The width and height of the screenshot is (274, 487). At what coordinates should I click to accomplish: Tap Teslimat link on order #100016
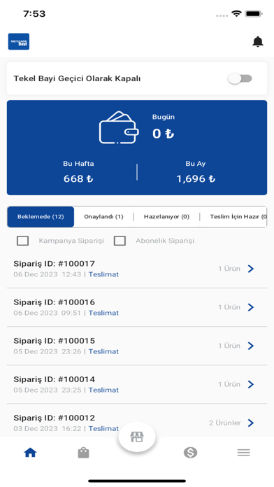[103, 313]
